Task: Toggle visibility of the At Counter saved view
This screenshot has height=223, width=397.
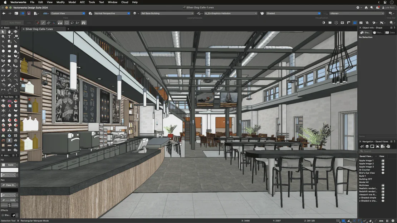Action: (x=382, y=170)
